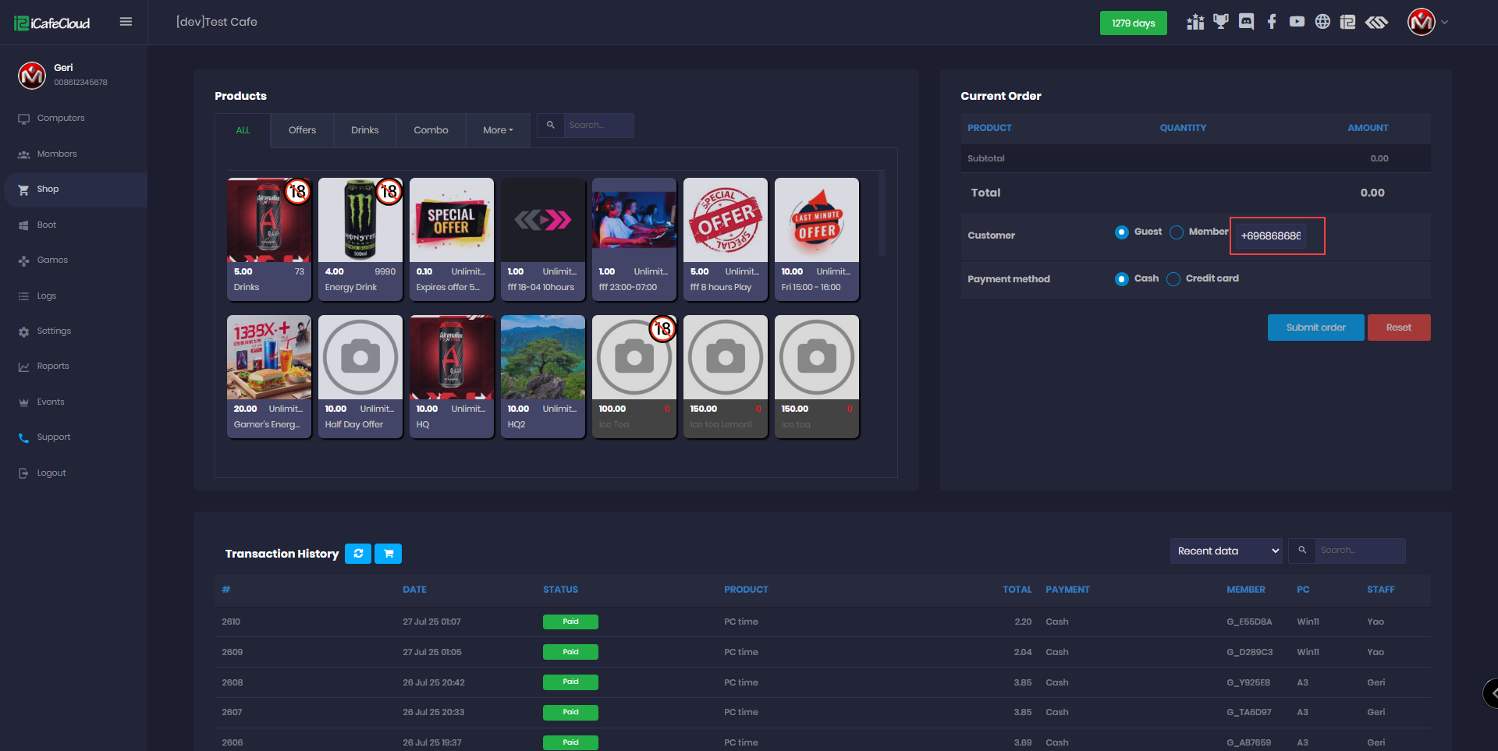Refresh the Transaction History list
The width and height of the screenshot is (1498, 751).
pyautogui.click(x=358, y=554)
